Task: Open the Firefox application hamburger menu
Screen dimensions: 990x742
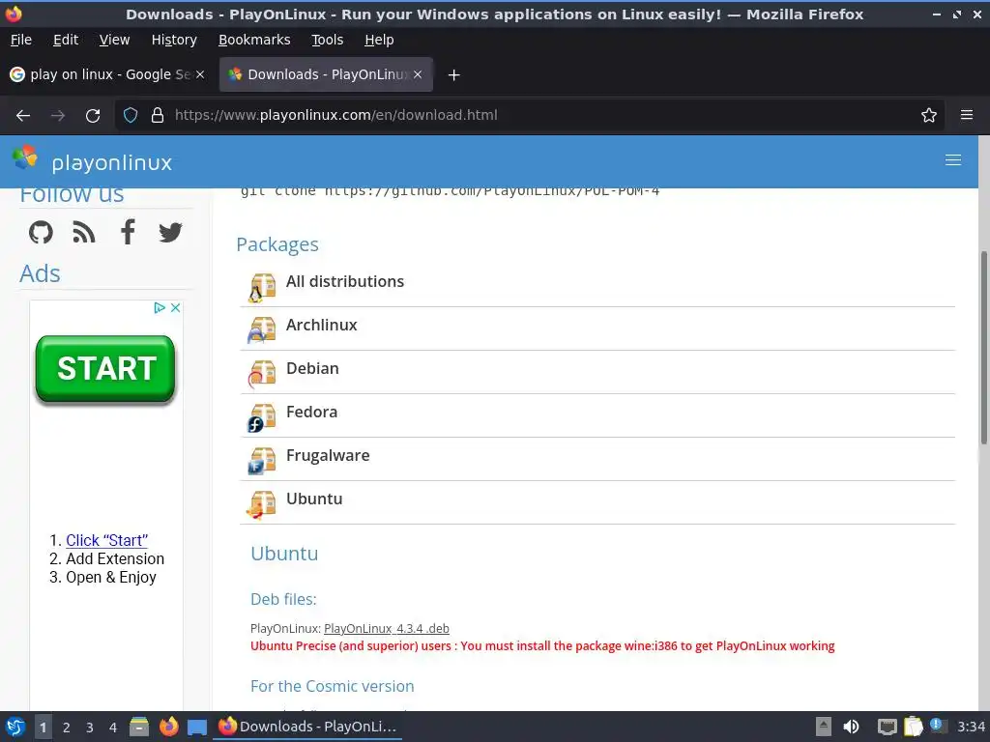Action: 967,115
